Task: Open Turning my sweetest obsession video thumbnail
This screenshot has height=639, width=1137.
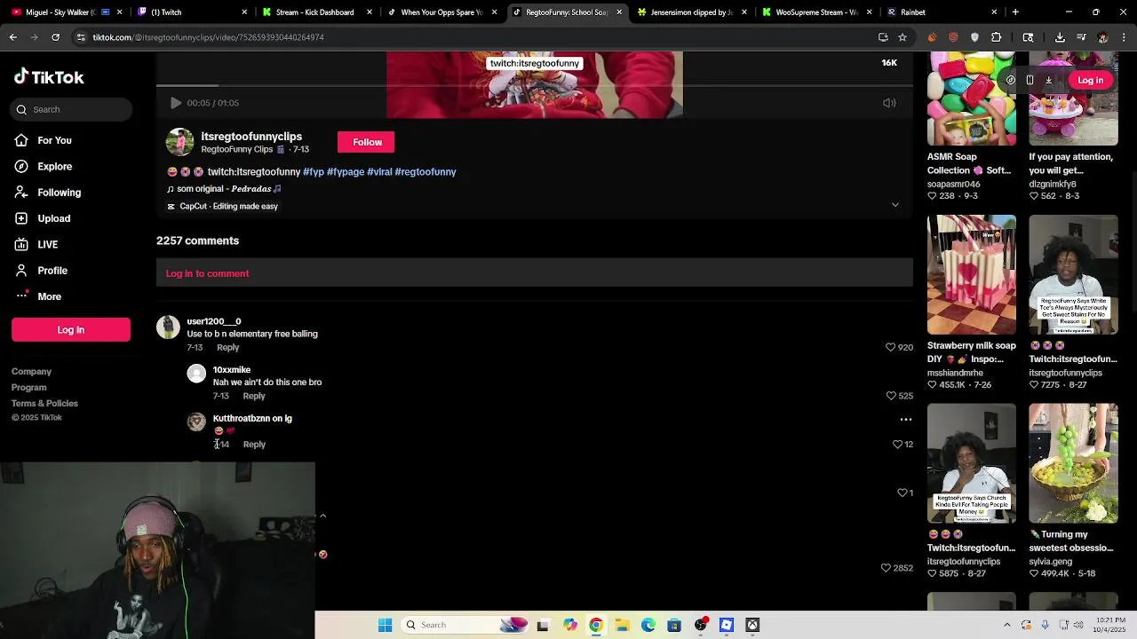Action: coord(1073,463)
